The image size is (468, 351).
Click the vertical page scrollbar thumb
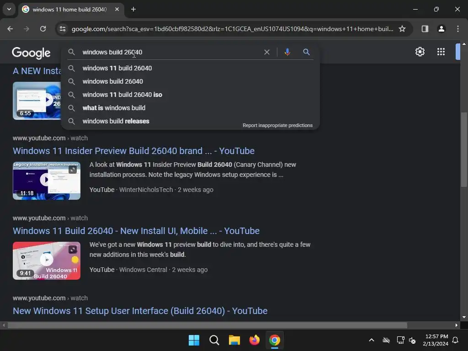[x=464, y=149]
